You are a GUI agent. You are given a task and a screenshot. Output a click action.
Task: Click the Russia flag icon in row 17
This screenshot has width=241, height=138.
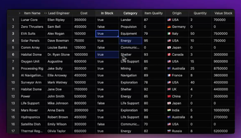click(x=169, y=131)
